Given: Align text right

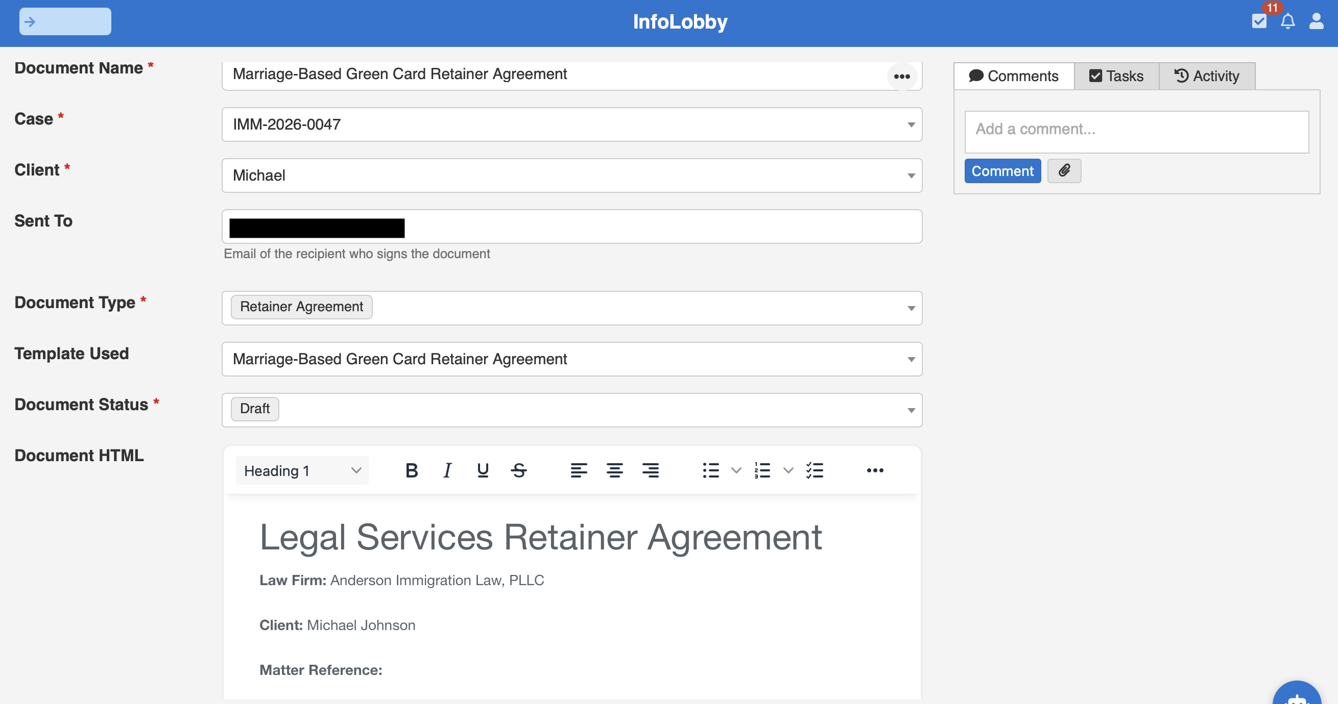Looking at the screenshot, I should pos(650,470).
